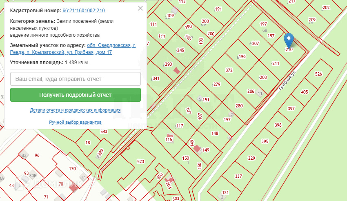Click the Грибная ул. street label
Viewport: 347px width, 201px height.
[287, 80]
